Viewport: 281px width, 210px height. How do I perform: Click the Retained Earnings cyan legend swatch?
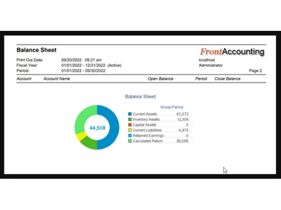click(130, 136)
